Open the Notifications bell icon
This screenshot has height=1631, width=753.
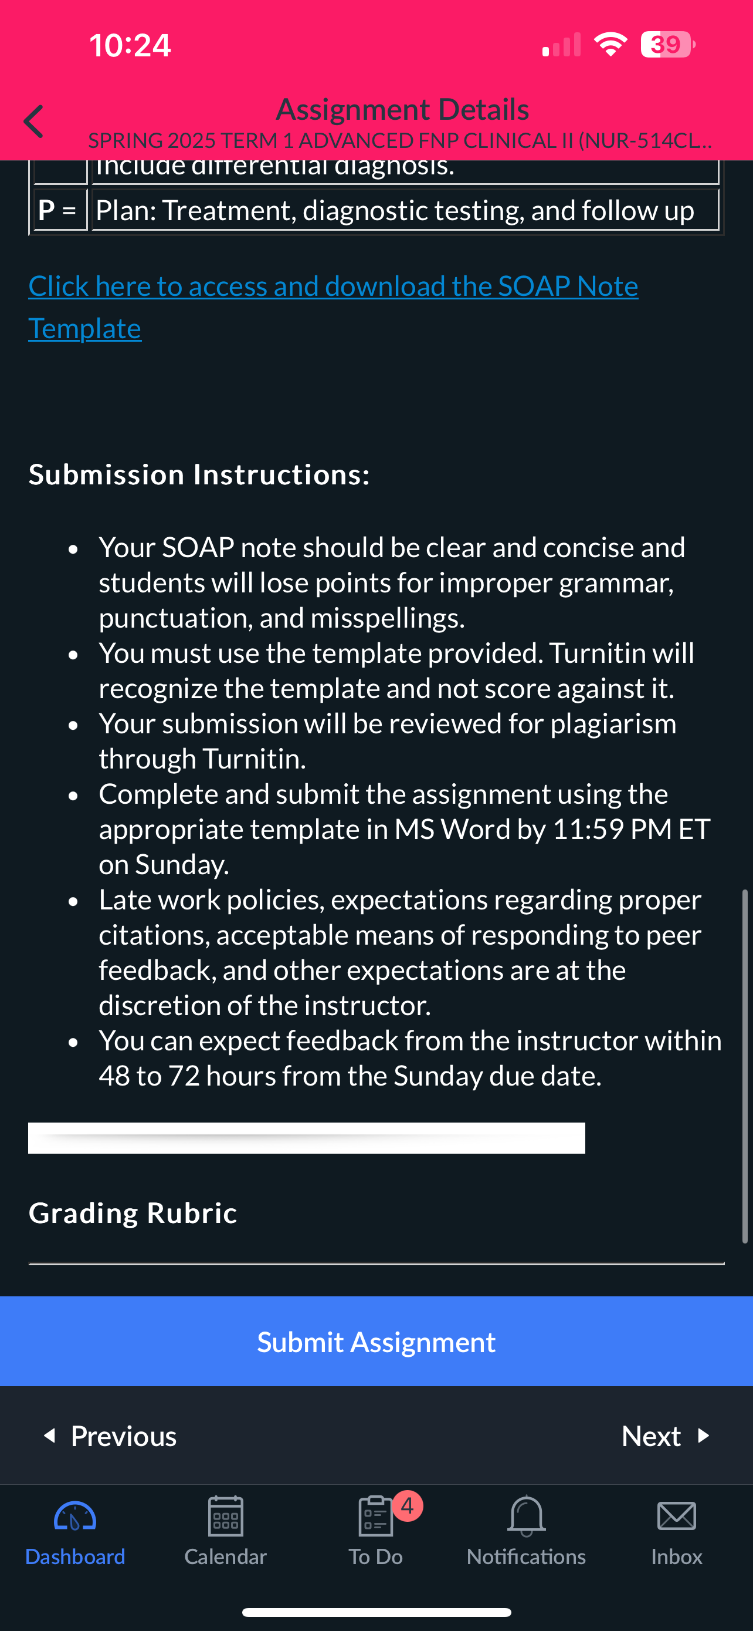tap(526, 1516)
